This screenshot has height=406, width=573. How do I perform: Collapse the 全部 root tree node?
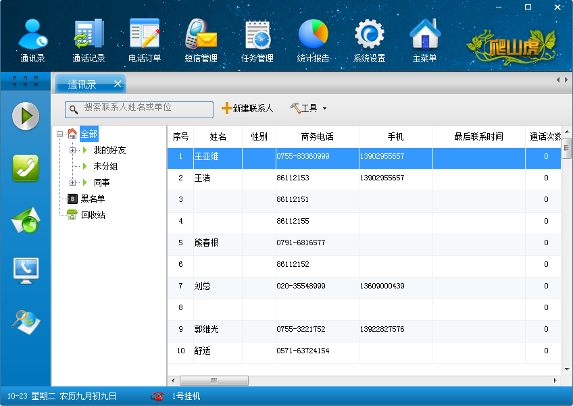click(x=60, y=134)
